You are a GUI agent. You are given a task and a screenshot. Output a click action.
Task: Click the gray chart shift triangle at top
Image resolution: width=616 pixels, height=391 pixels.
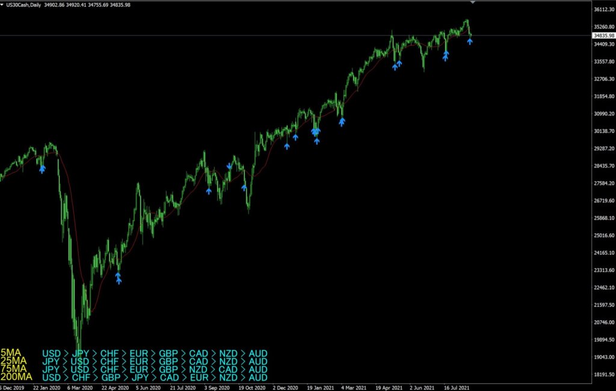472,3
